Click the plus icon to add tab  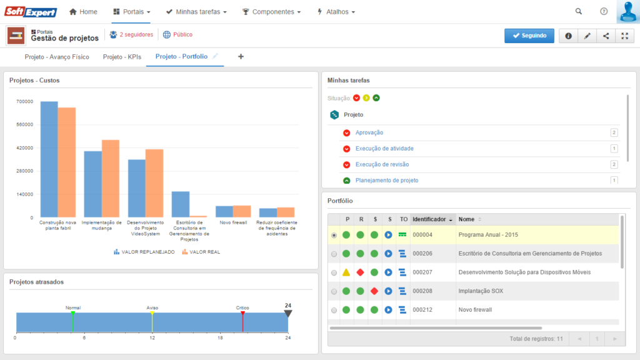[241, 57]
